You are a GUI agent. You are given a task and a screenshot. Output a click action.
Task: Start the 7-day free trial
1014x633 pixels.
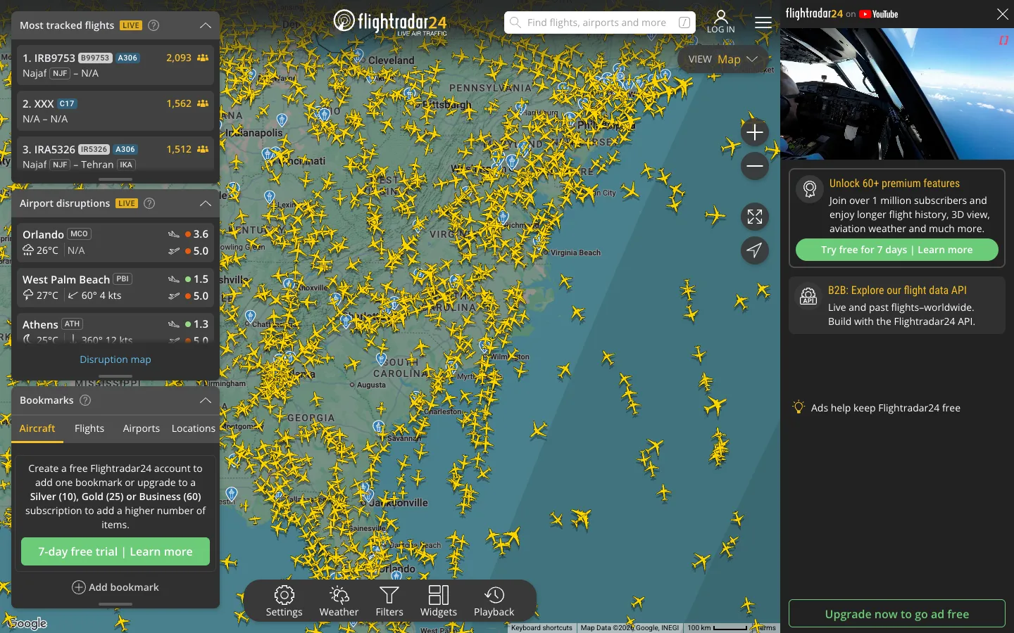[115, 551]
